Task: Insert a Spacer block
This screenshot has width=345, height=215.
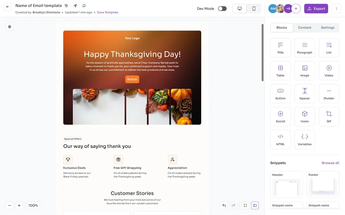Action: 305,94
